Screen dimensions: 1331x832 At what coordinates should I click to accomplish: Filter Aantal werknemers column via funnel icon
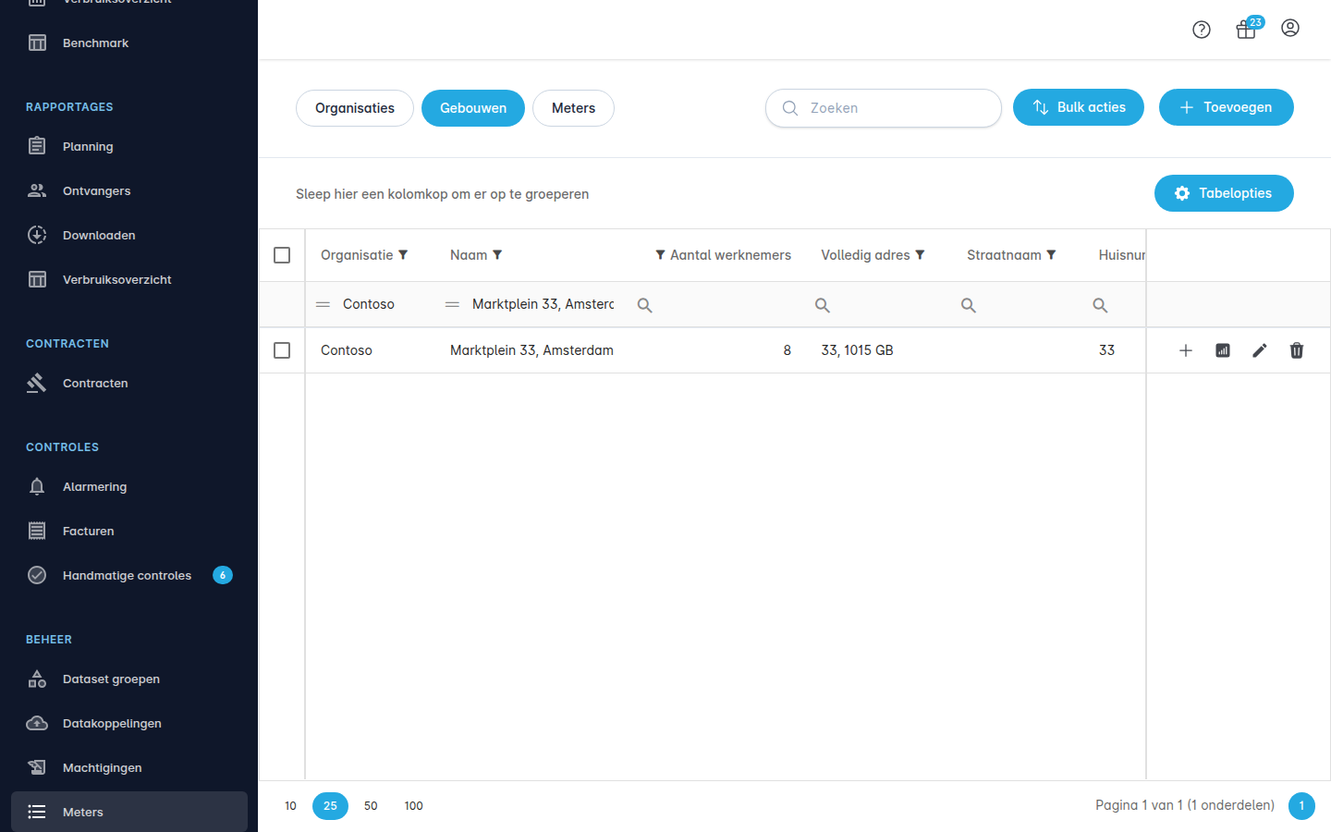point(660,255)
